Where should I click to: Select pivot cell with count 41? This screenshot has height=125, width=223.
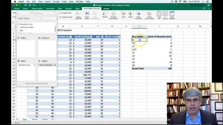point(160,52)
